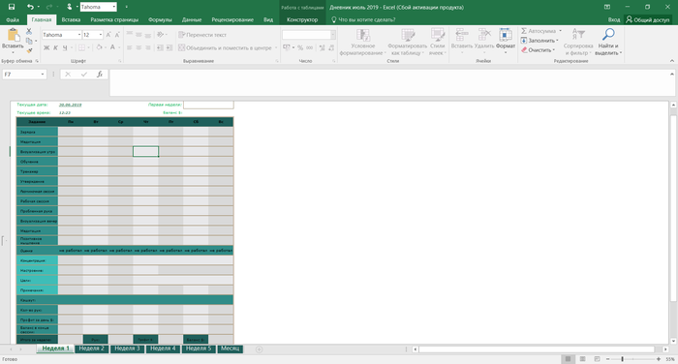Click the Insert function fx icon
Viewport: 678px width, 364px height.
pyautogui.click(x=100, y=75)
